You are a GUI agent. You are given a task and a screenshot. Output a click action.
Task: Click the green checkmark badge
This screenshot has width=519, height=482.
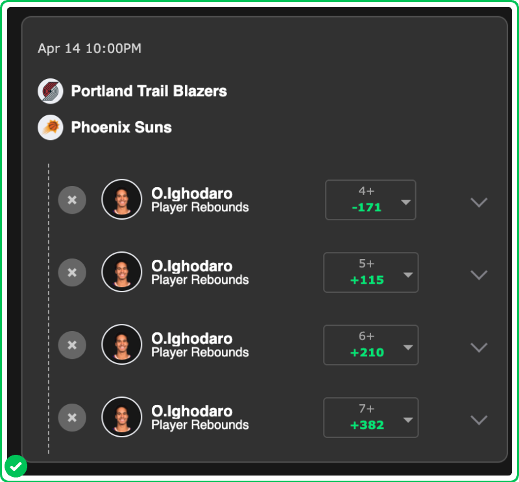point(16,466)
